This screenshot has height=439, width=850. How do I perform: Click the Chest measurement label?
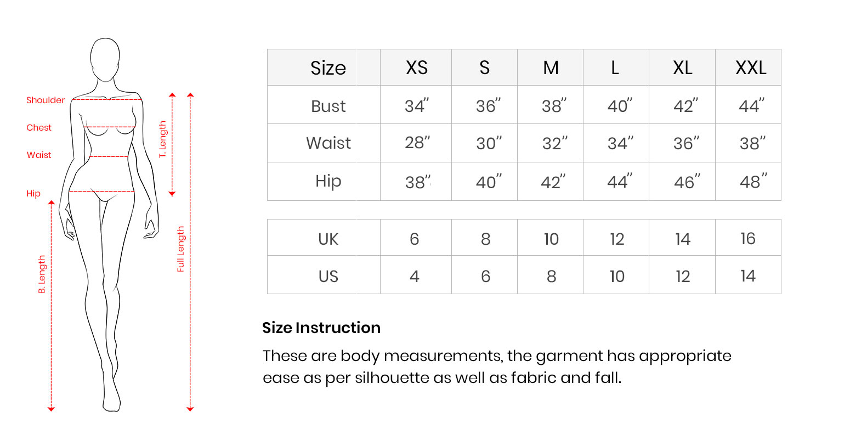(x=39, y=127)
